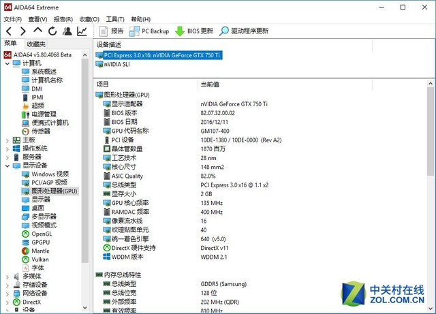Image resolution: width=436 pixels, height=314 pixels.
Task: Click the DirectX 硬件支持 row icon
Action: click(x=107, y=247)
